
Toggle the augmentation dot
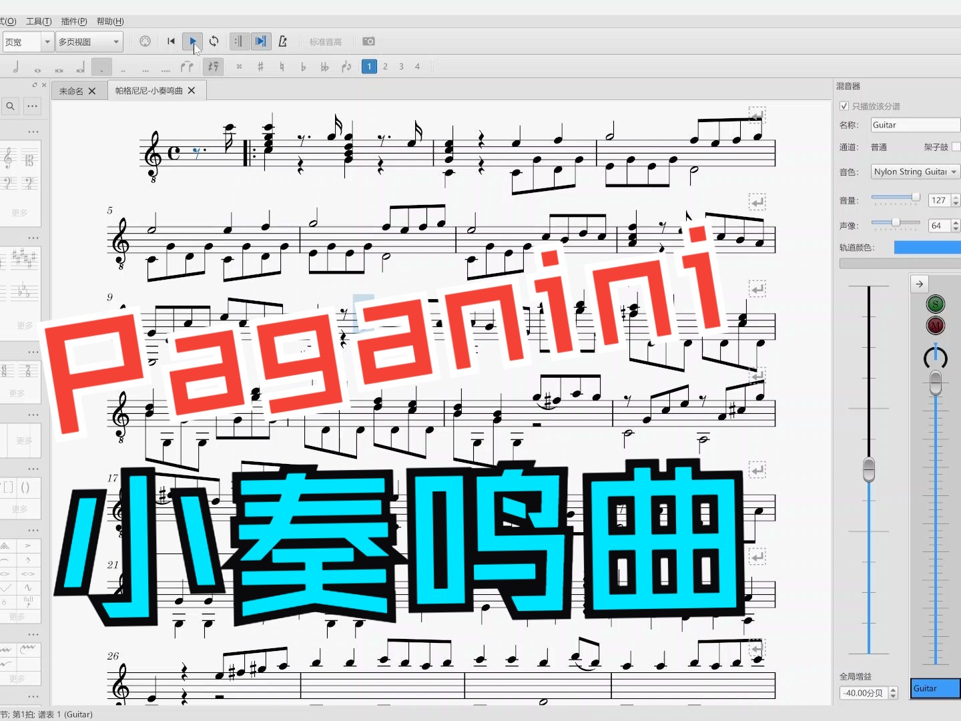[101, 67]
